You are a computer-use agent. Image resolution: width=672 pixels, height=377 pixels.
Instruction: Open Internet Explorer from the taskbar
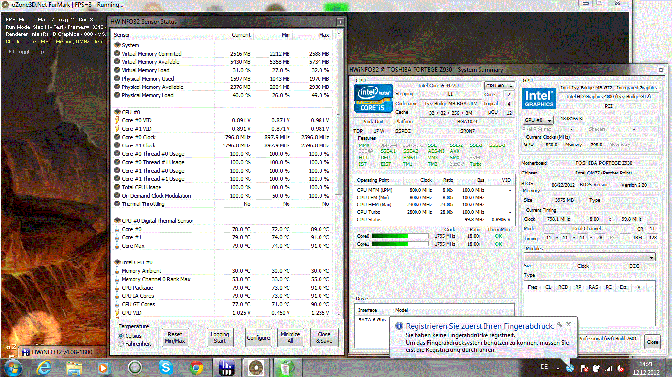click(44, 367)
